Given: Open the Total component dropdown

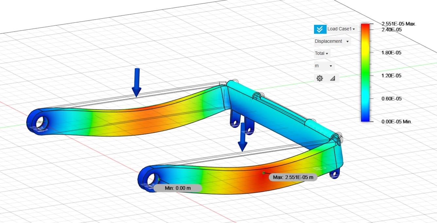Looking at the screenshot, I should pos(322,54).
